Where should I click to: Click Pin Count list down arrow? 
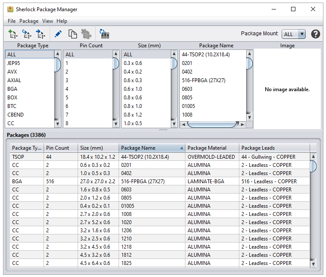click(116, 124)
